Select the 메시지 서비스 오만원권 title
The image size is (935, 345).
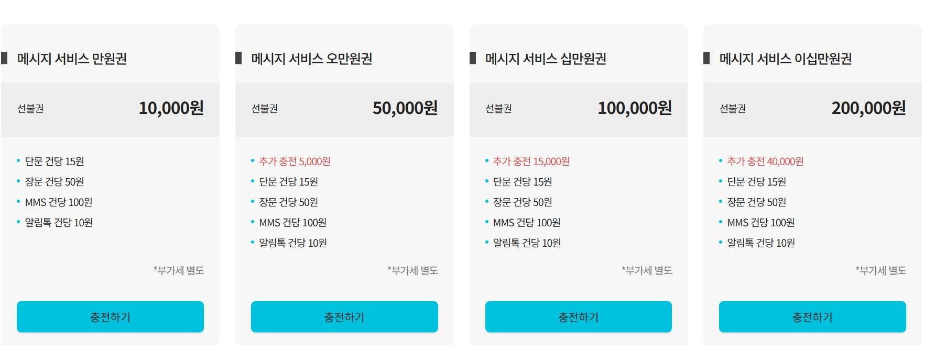click(x=312, y=59)
